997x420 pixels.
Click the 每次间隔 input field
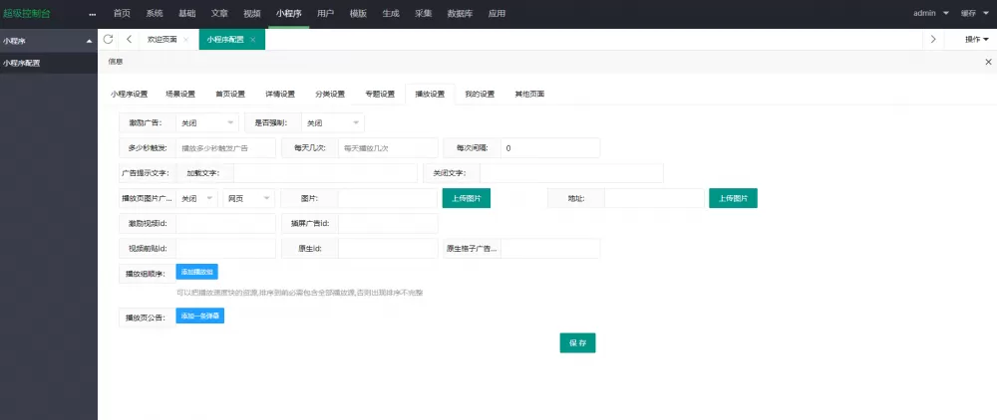pos(550,147)
